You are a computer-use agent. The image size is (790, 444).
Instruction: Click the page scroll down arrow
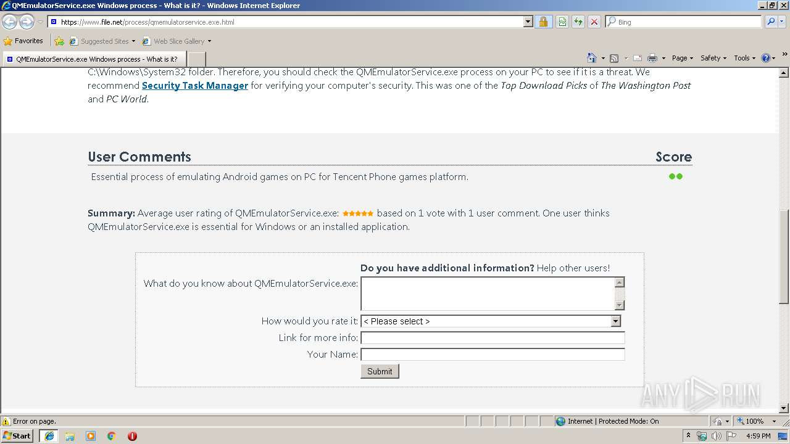(x=784, y=408)
